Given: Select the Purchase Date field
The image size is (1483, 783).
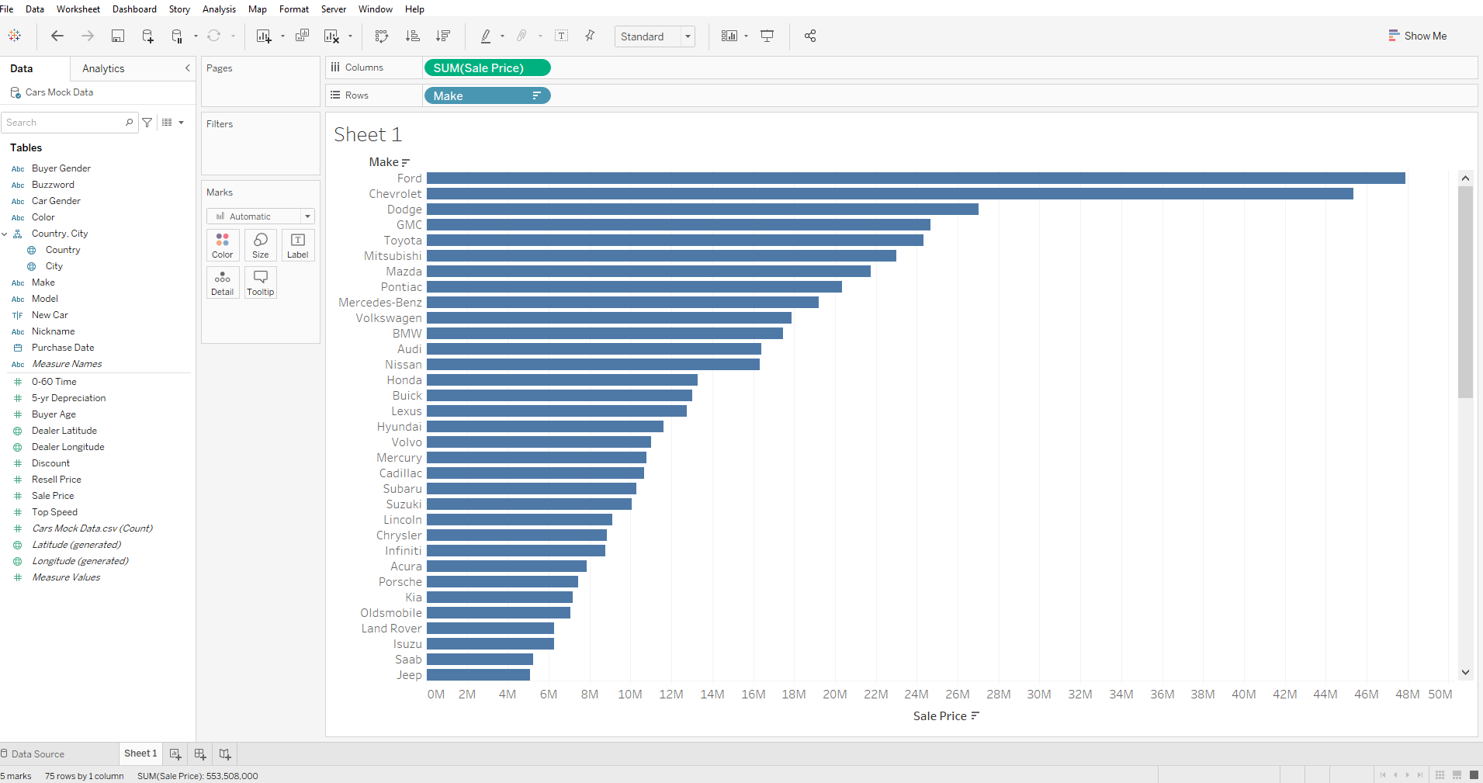Looking at the screenshot, I should click(x=63, y=348).
